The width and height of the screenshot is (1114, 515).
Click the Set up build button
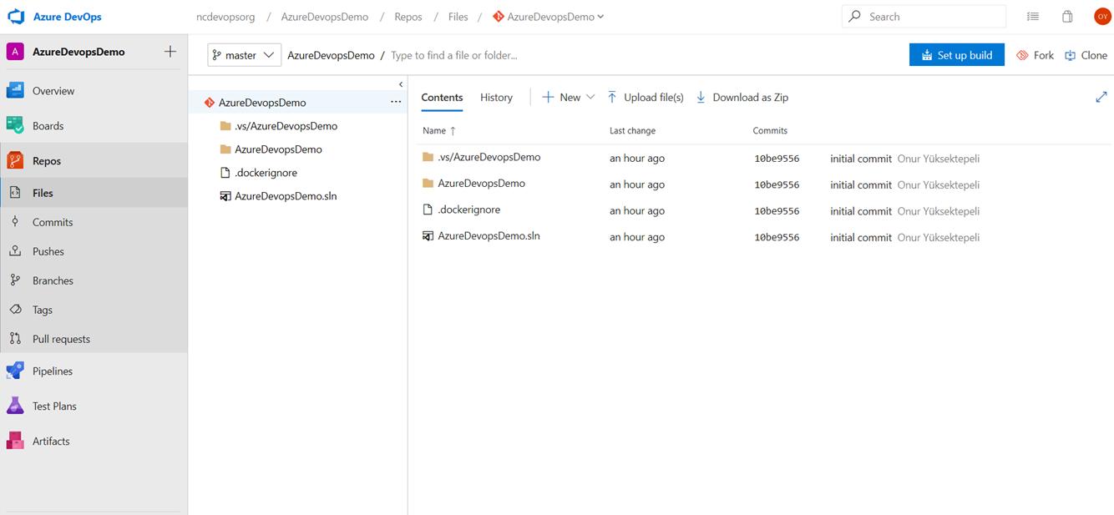tap(957, 55)
